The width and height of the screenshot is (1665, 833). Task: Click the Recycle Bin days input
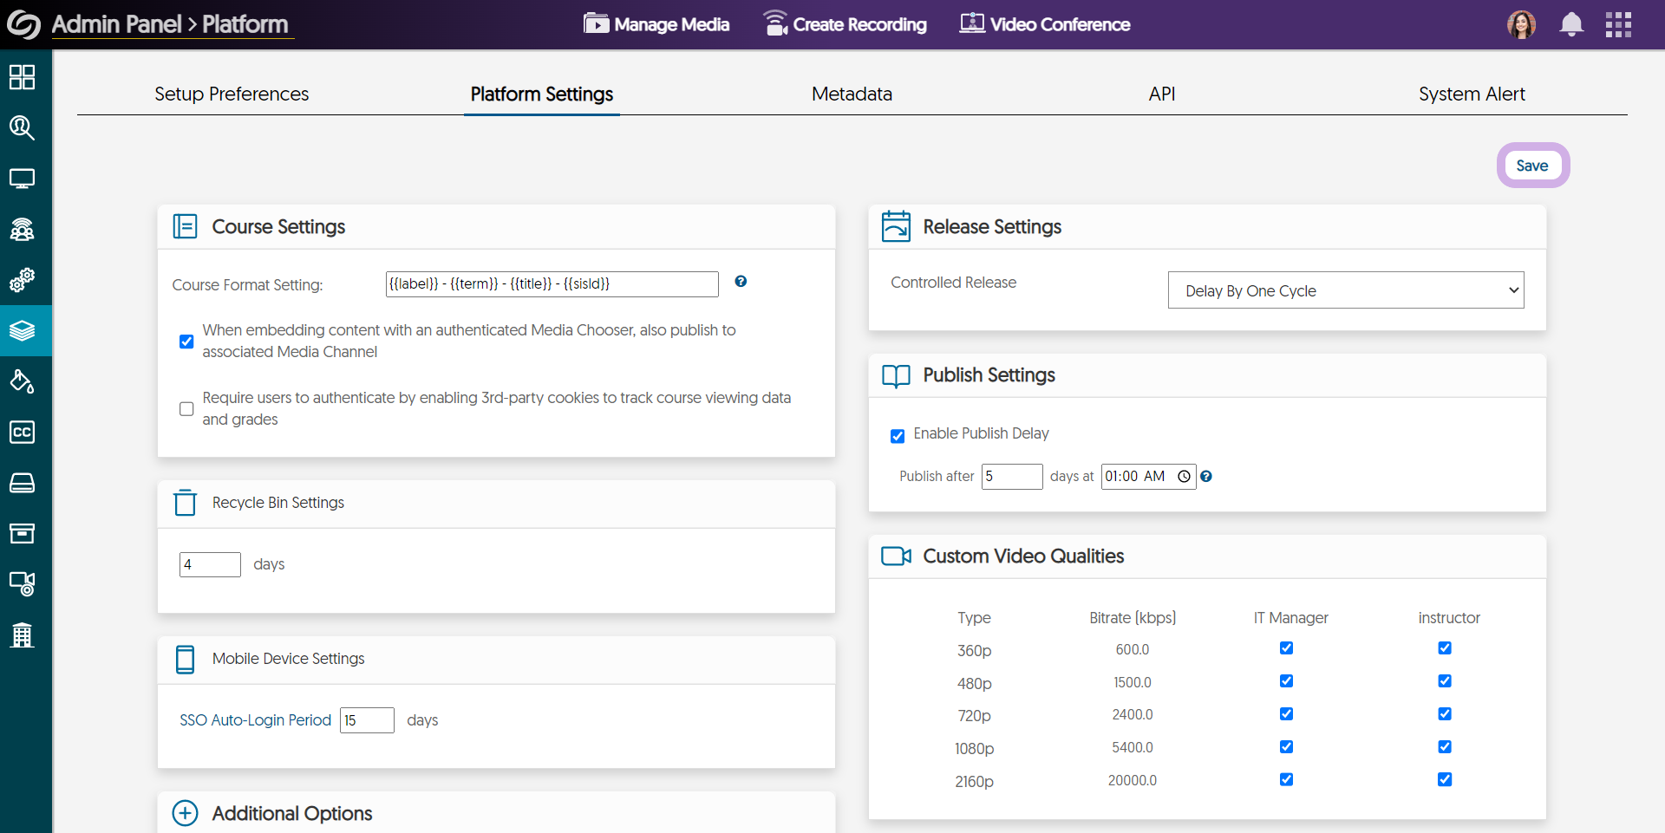[210, 564]
